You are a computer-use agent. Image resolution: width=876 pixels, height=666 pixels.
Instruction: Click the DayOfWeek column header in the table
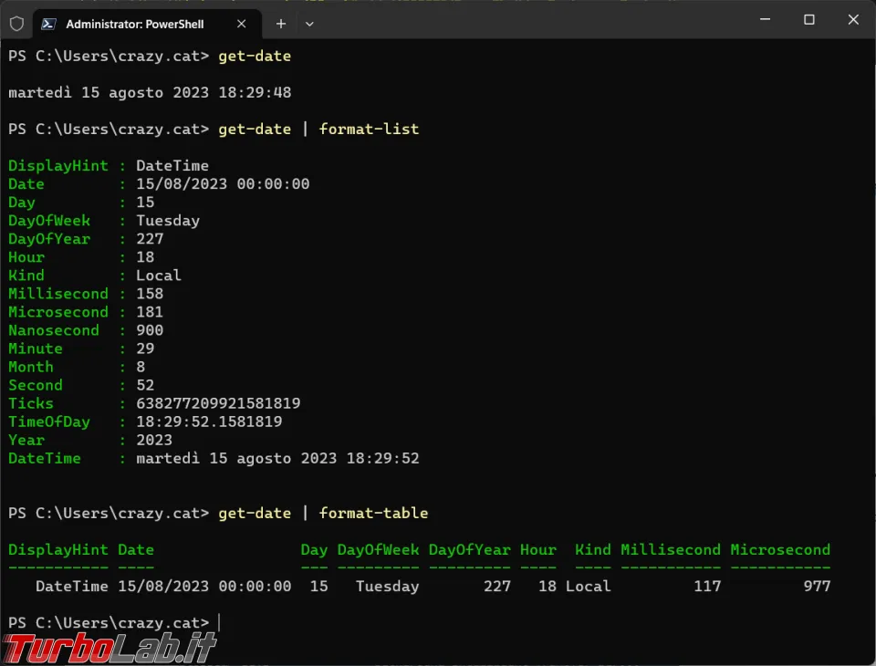(x=378, y=550)
